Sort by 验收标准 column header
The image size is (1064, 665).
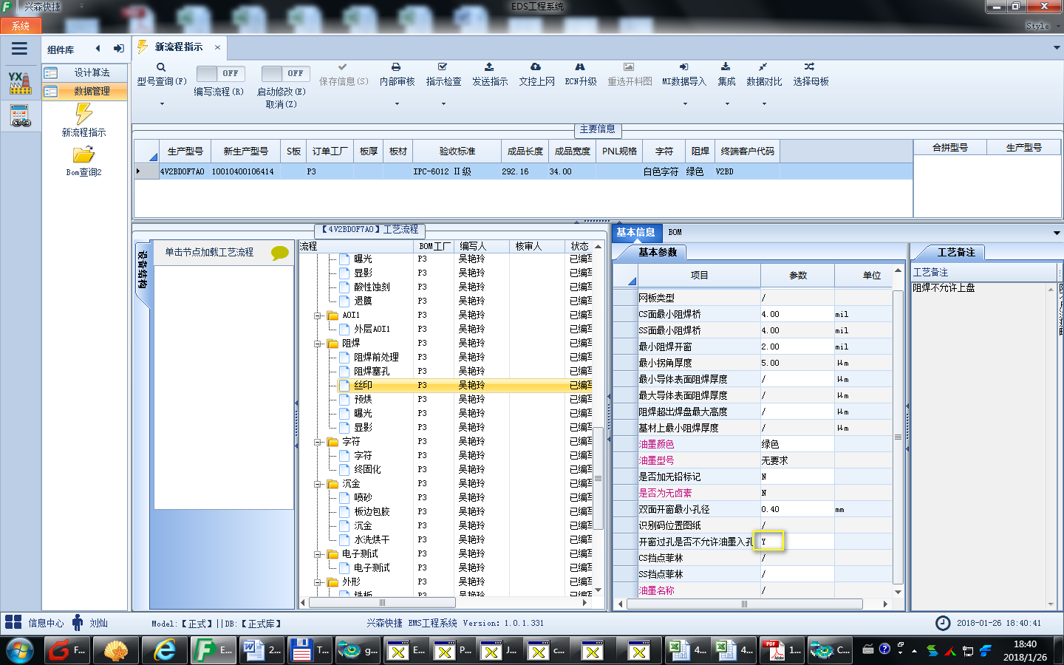457,151
